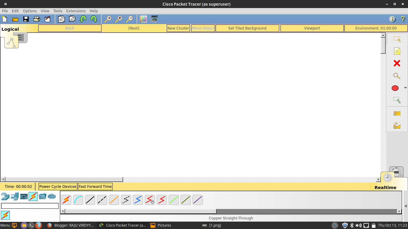Open Environment: 01:00:00 settings
Image resolution: width=408 pixels, height=229 pixels.
[376, 28]
